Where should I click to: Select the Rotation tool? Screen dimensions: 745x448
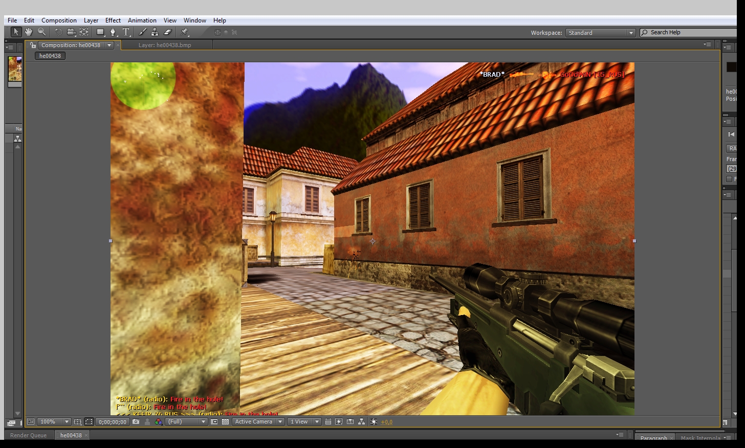click(x=58, y=32)
